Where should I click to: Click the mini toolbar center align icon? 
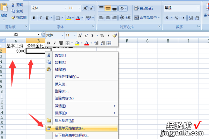pos(61,43)
